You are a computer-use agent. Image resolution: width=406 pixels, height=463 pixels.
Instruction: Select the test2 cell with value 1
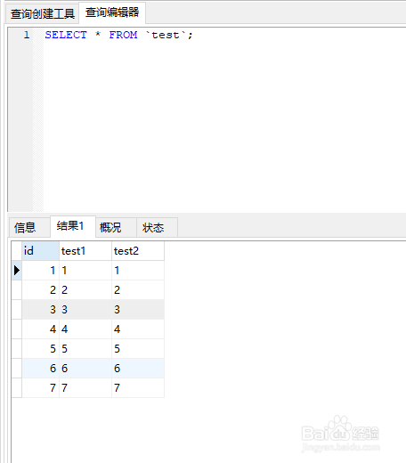pyautogui.click(x=138, y=271)
